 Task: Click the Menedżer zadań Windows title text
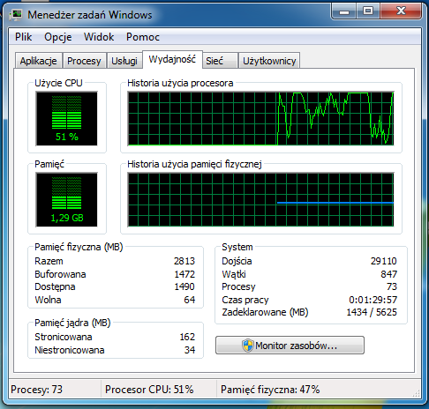coord(90,15)
